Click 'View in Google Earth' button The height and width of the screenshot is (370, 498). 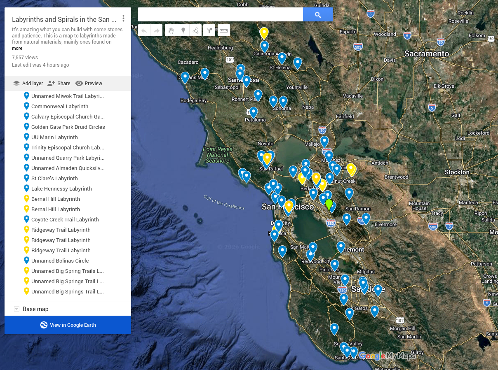point(68,325)
